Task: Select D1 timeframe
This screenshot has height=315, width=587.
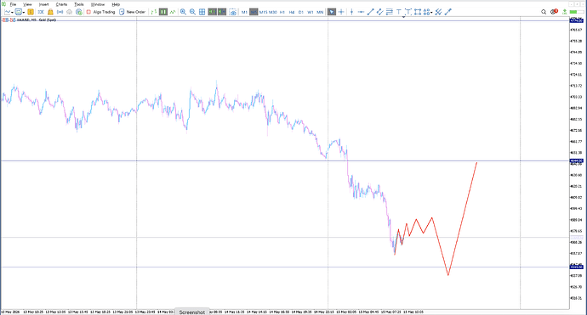Action: coord(301,12)
